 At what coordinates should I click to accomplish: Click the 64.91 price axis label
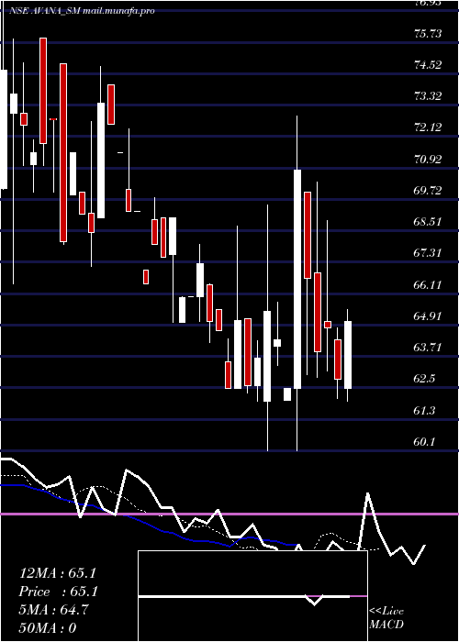click(x=428, y=315)
